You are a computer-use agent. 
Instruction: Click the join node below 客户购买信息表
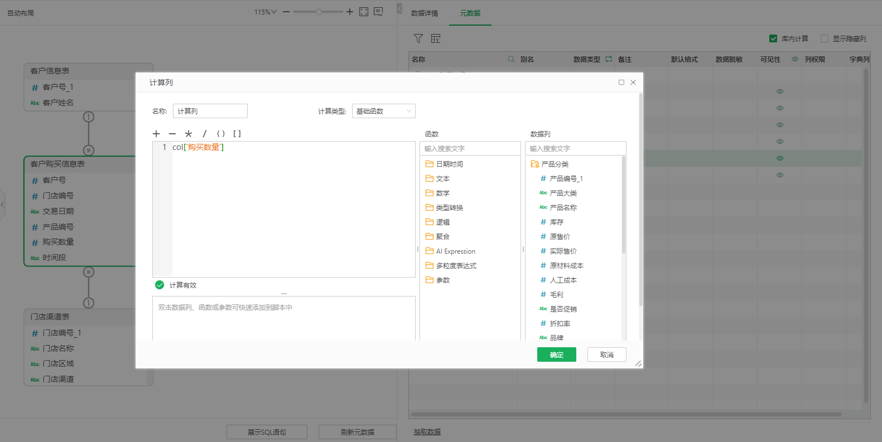click(89, 272)
